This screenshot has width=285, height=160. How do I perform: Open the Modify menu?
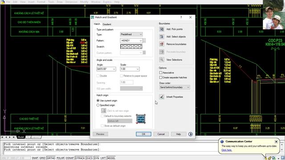click(84, 2)
